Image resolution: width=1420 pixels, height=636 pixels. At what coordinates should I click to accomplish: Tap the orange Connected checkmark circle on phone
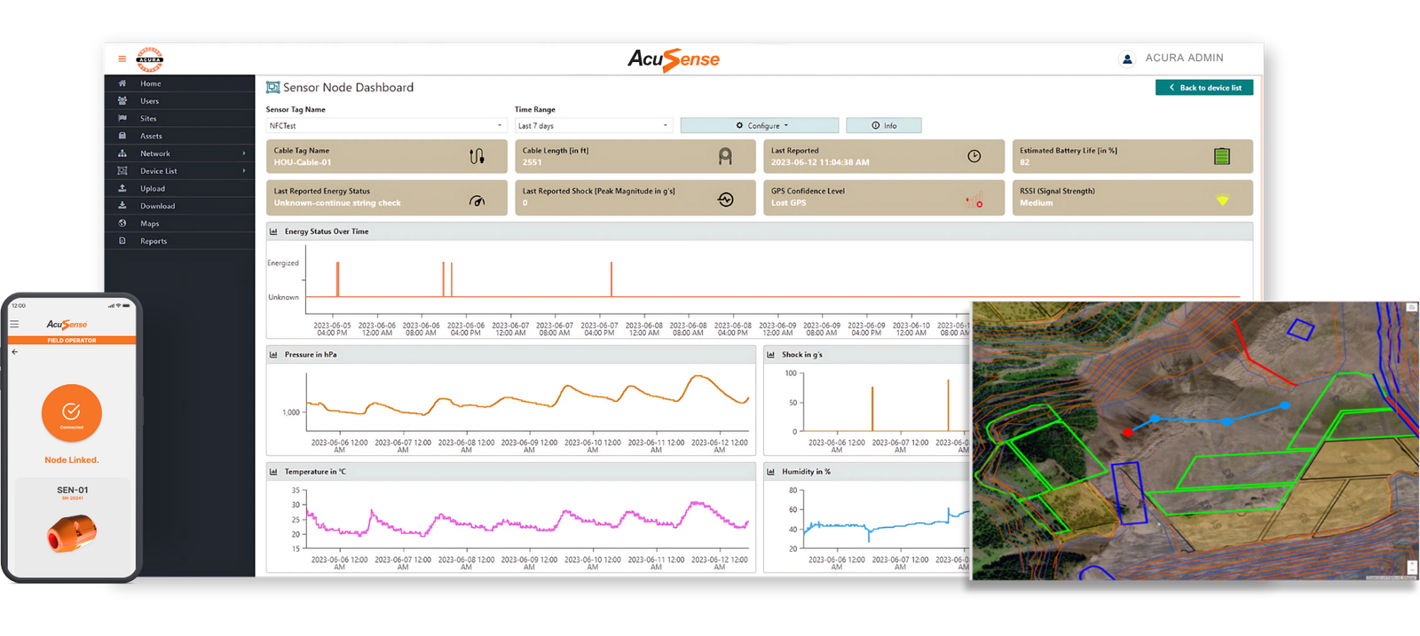(x=72, y=413)
